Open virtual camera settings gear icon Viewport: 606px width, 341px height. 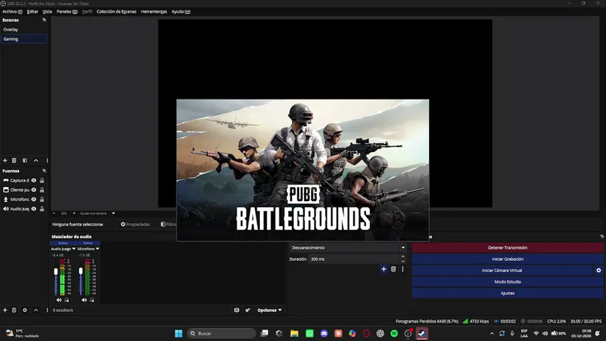coord(599,270)
